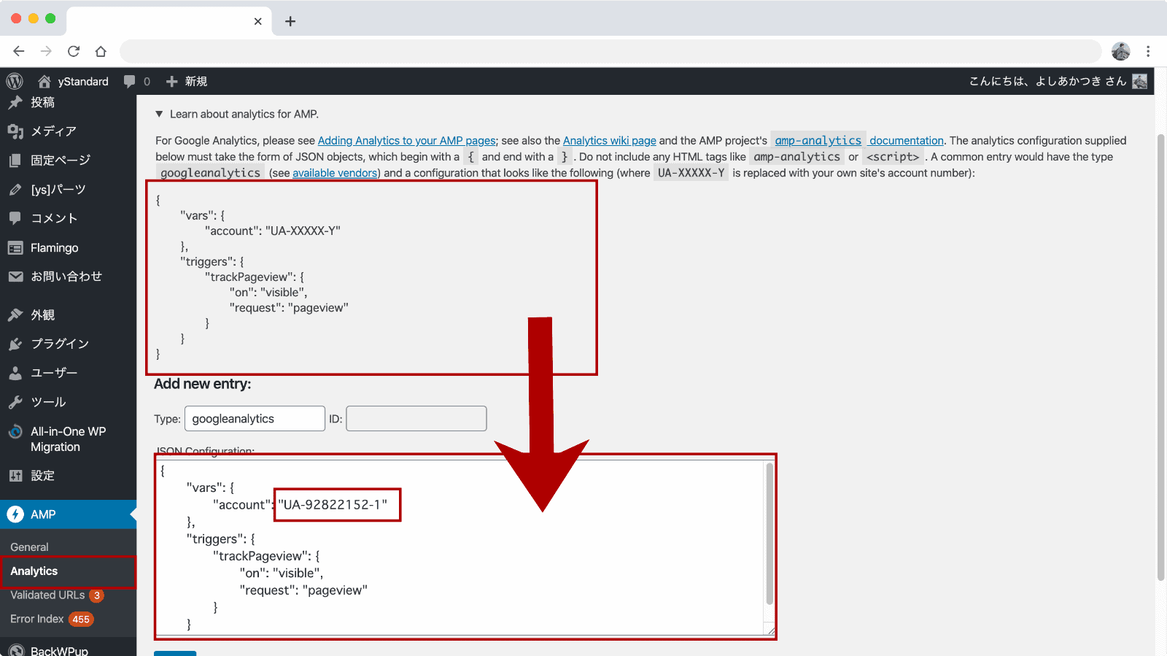Open [ys]パーツ pencil icon
Viewport: 1167px width, 656px height.
click(x=15, y=190)
